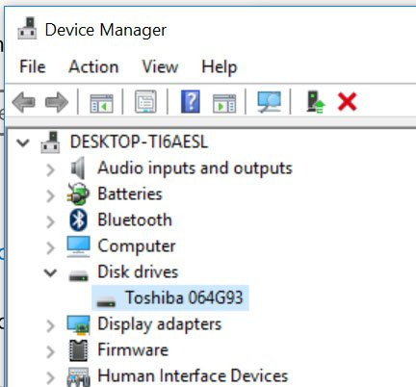Viewport: 416px width, 387px height.
Task: Collapse the Disk drives category
Action: [50, 272]
